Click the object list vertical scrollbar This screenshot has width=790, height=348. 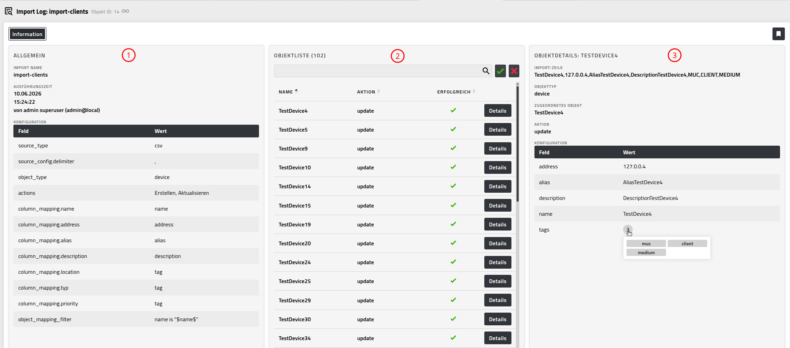click(517, 143)
